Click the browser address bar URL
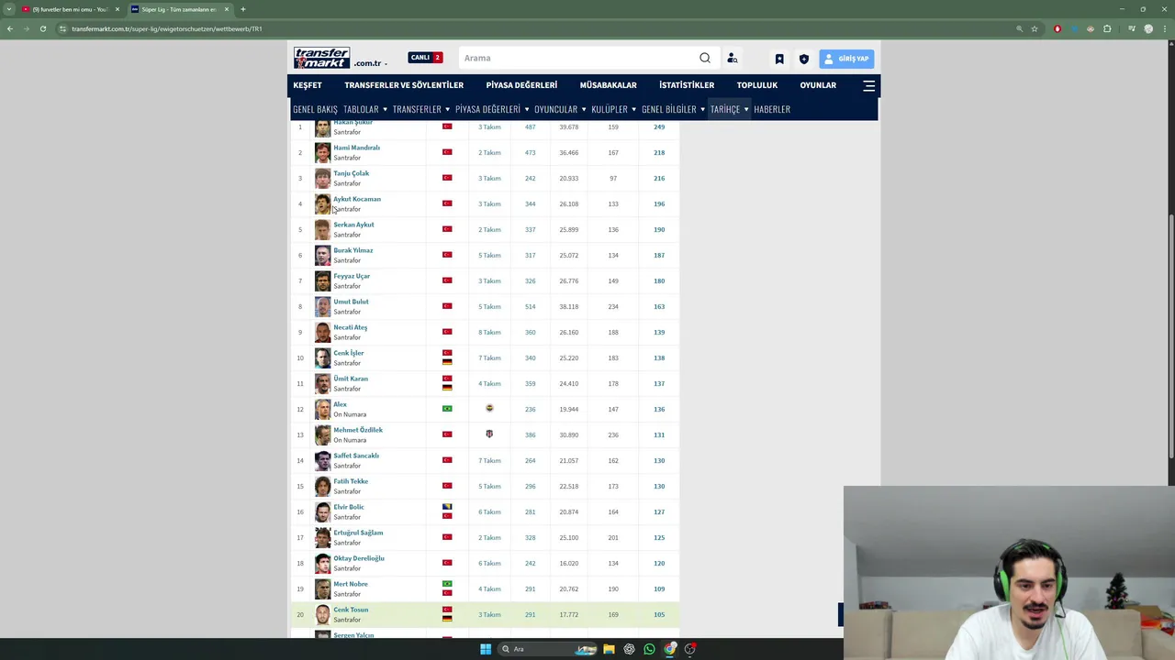 coord(167,28)
